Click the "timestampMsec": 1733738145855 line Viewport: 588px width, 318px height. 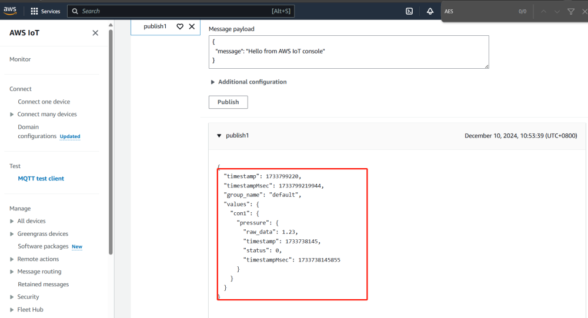[292, 260]
